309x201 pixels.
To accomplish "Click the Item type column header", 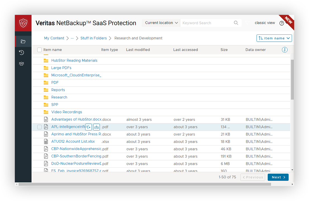I will pos(109,50).
